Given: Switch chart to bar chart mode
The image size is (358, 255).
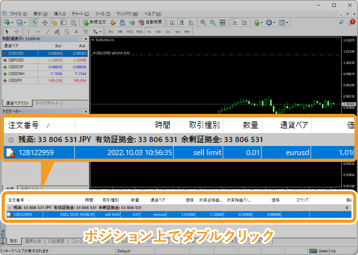Looking at the screenshot, I should (x=172, y=22).
